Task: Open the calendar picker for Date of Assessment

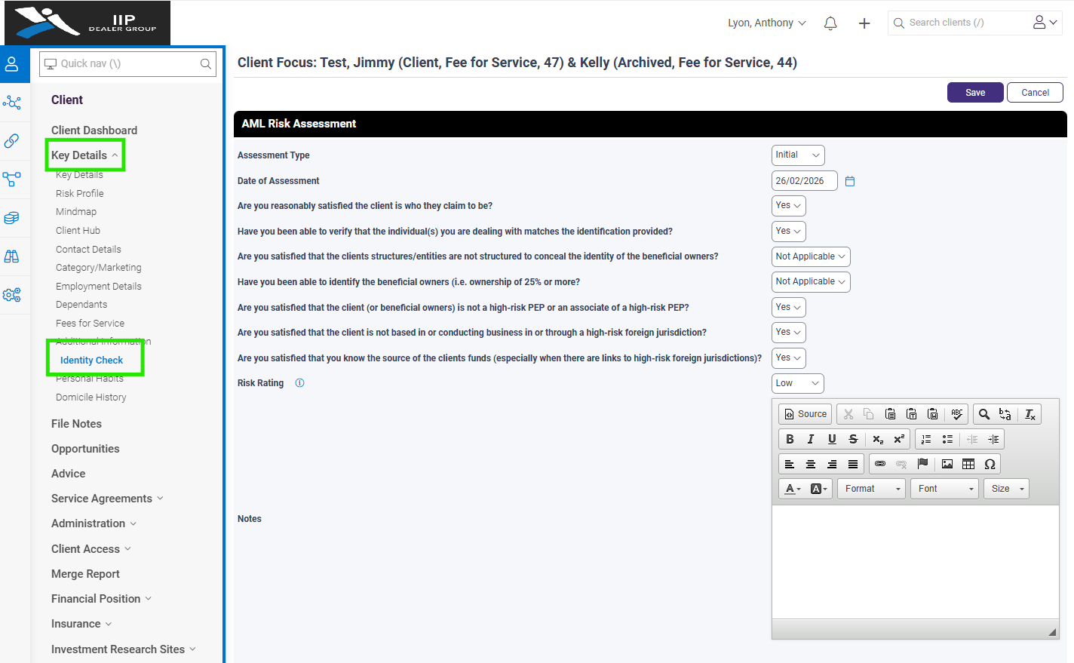Action: (850, 181)
